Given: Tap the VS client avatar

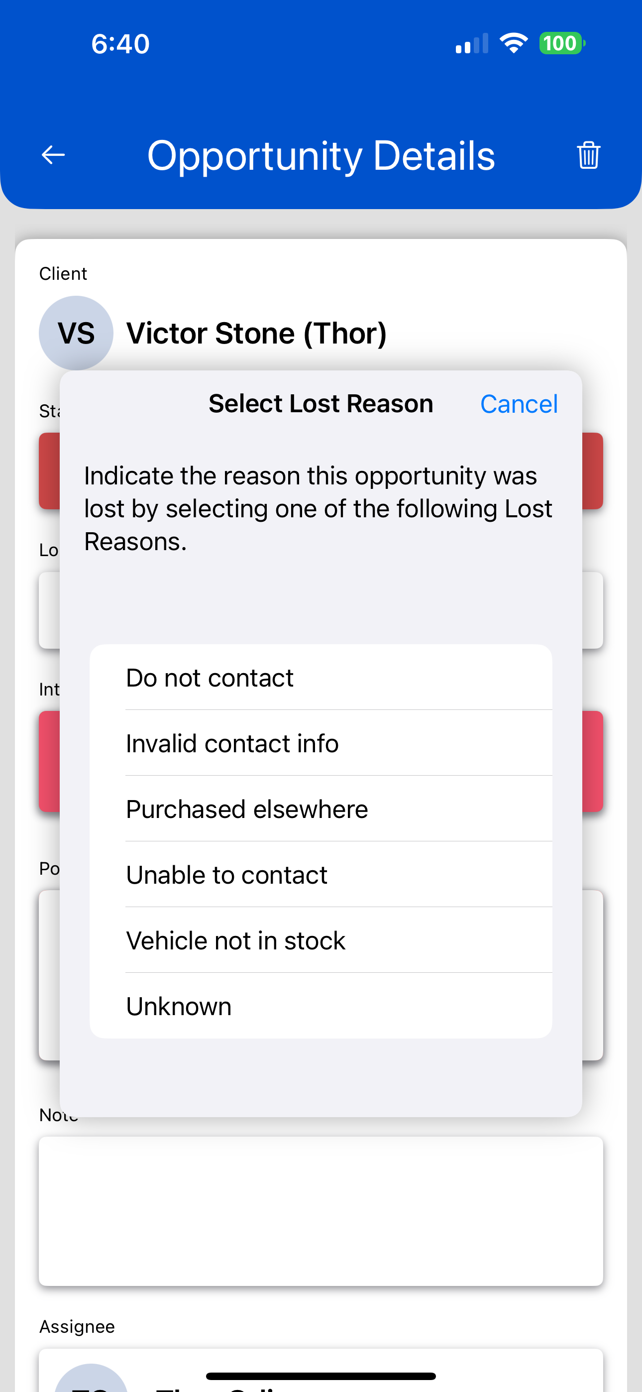Looking at the screenshot, I should tap(76, 333).
